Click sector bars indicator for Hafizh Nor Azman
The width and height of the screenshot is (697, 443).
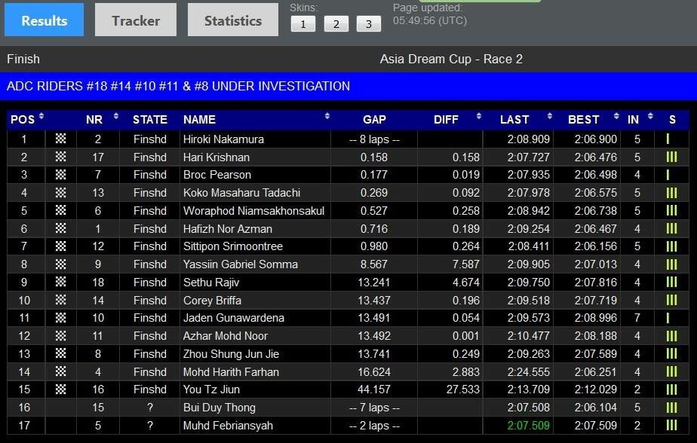[671, 228]
